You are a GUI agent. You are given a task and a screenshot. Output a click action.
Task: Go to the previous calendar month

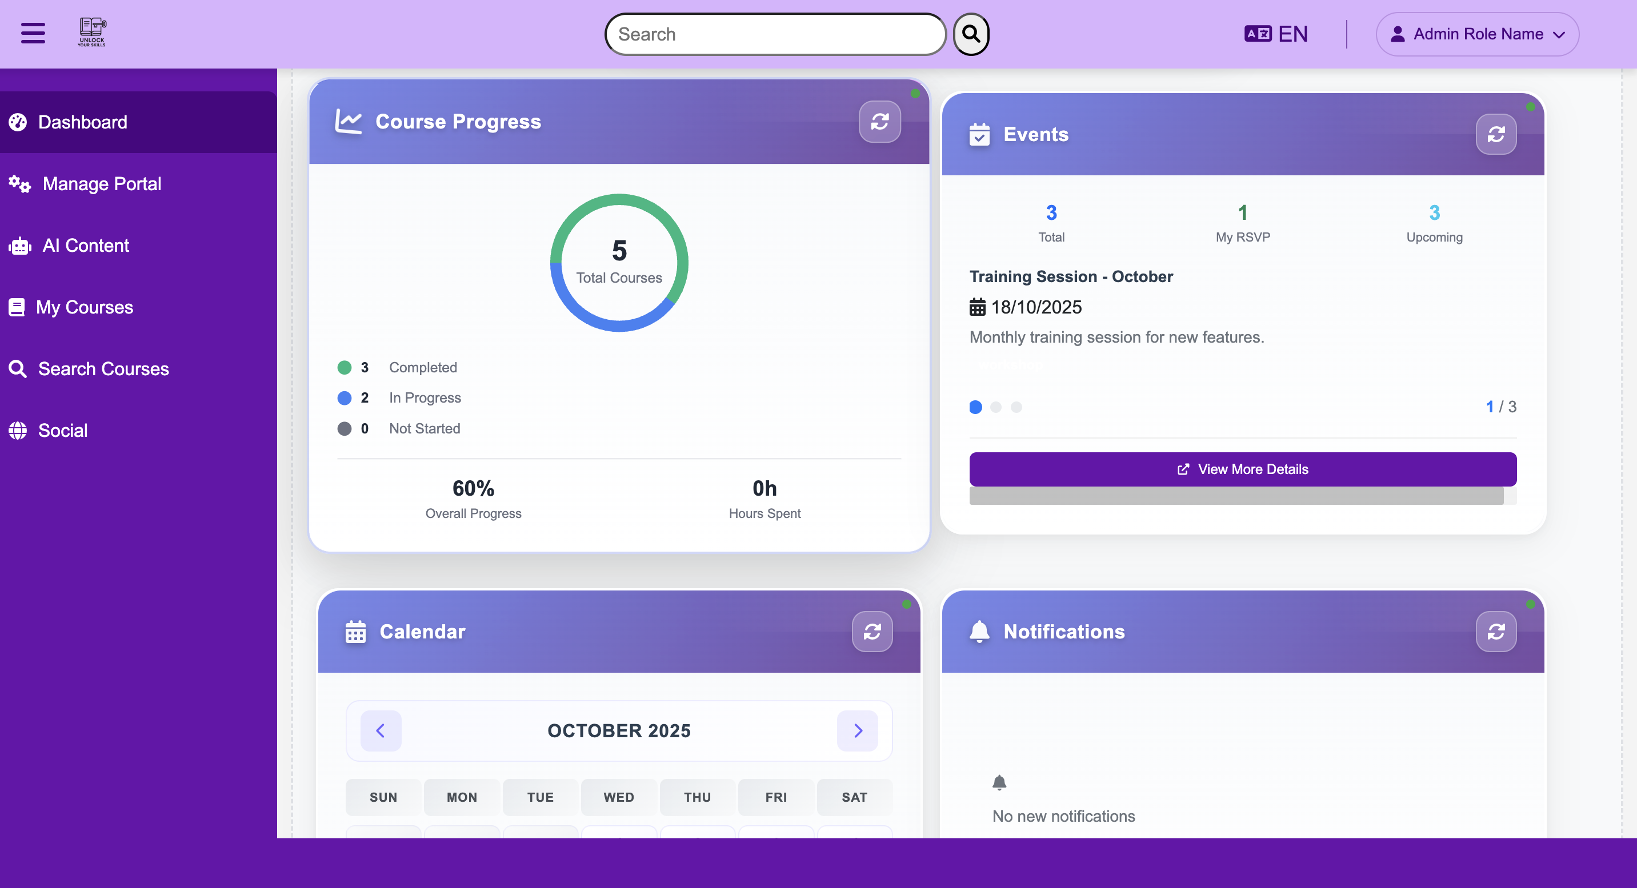[381, 731]
